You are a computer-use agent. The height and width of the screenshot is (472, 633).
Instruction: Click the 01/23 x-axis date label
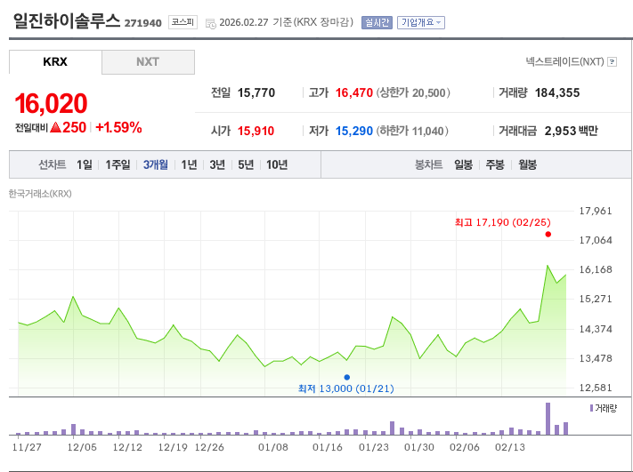click(x=374, y=447)
